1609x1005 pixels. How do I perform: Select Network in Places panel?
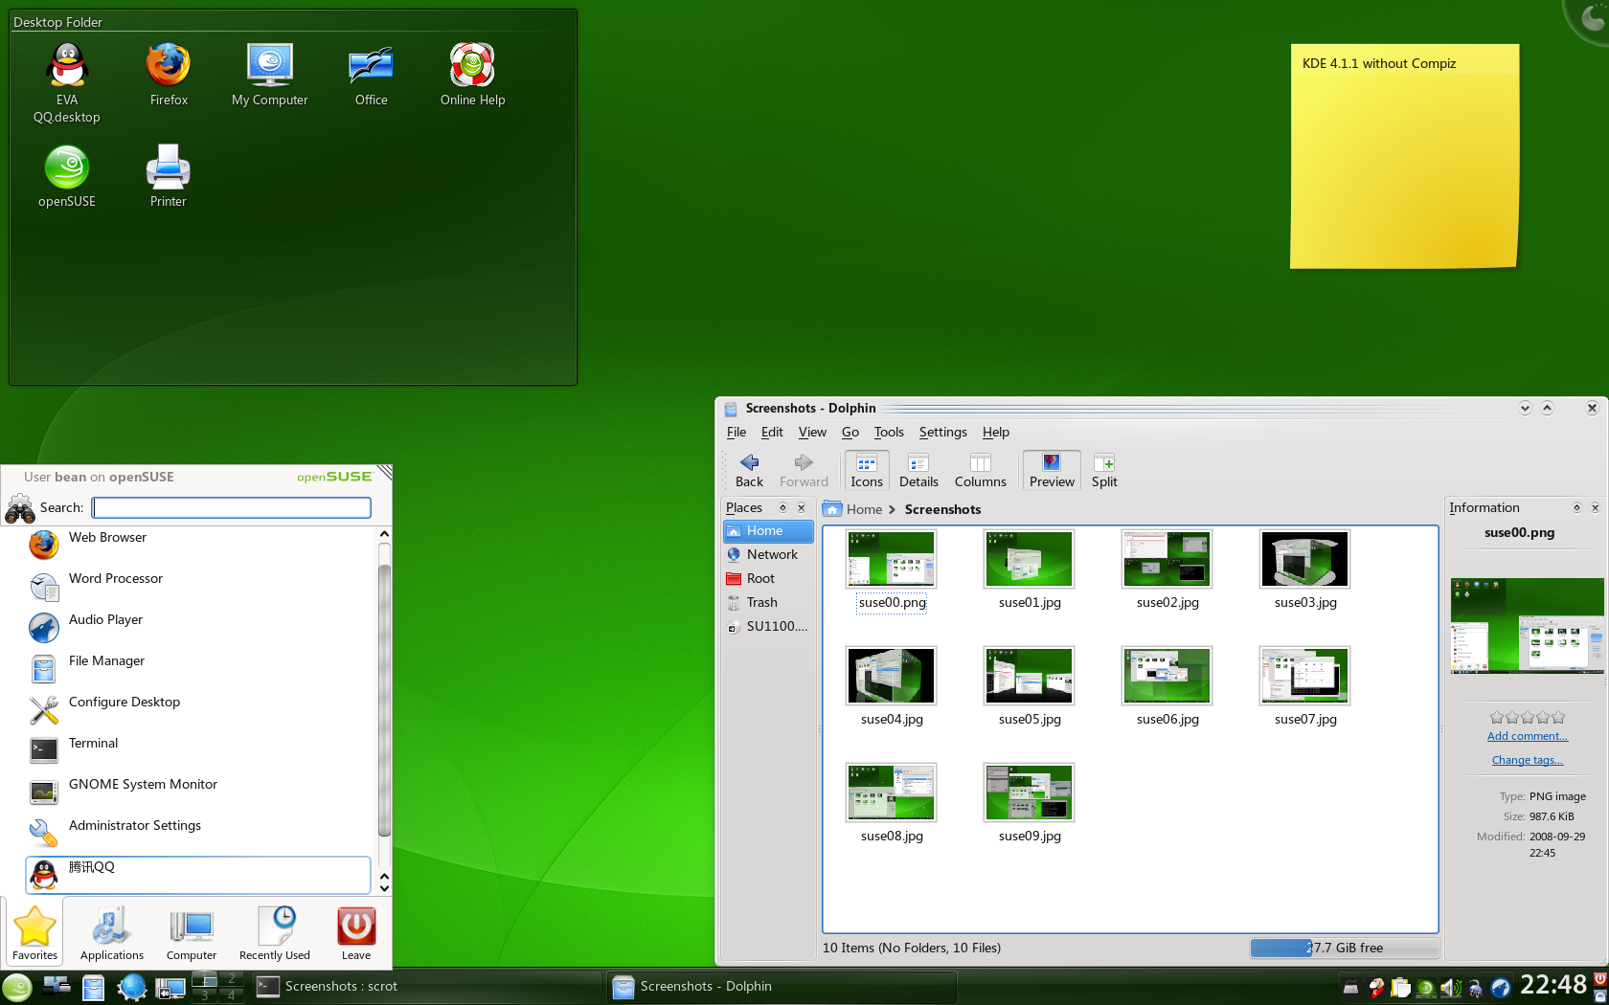point(768,555)
